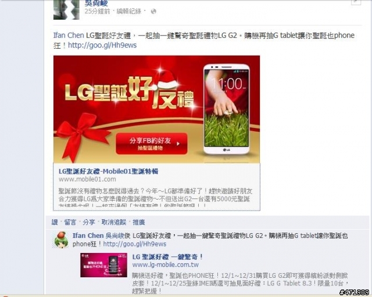Click tagged name Ifan Chen in post
Screen dimensions: 372x297
tap(69, 35)
